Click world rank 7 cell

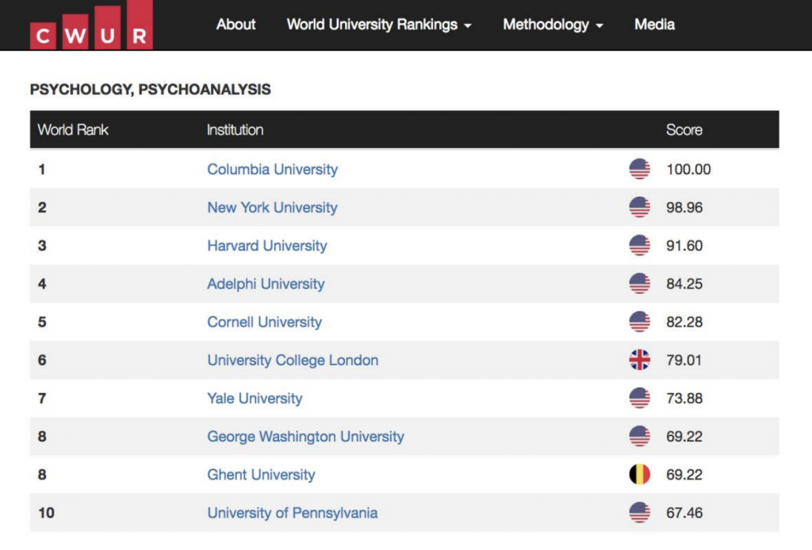point(42,399)
